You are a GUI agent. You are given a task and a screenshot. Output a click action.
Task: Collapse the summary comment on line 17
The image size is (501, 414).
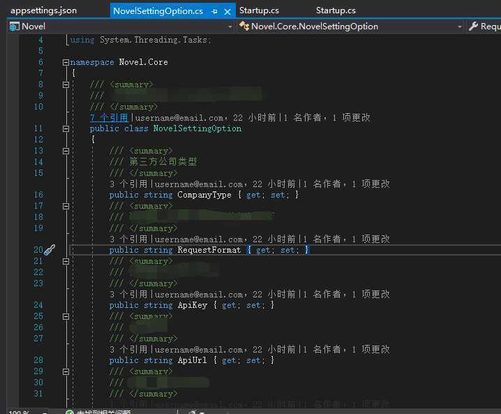click(x=66, y=206)
